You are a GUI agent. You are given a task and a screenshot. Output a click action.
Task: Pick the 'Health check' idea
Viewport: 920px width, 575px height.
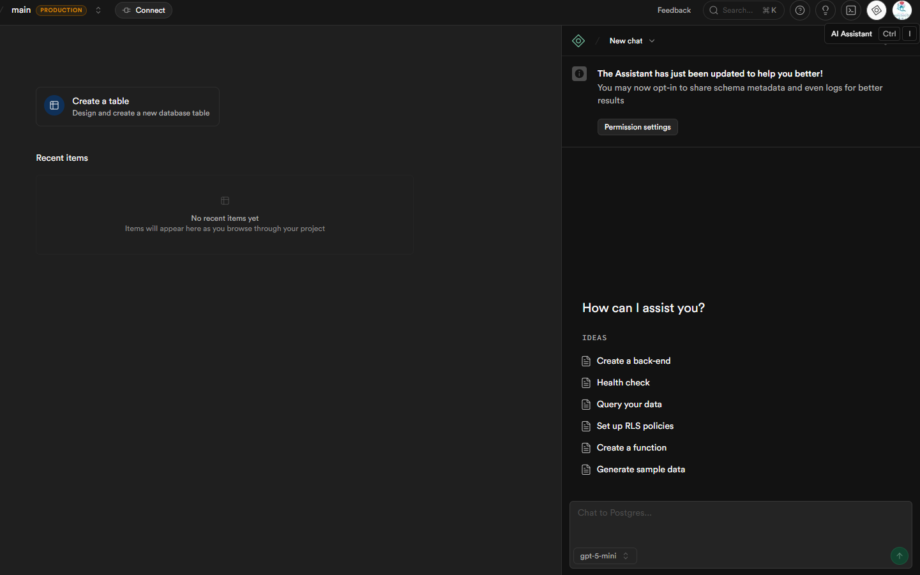pyautogui.click(x=623, y=383)
